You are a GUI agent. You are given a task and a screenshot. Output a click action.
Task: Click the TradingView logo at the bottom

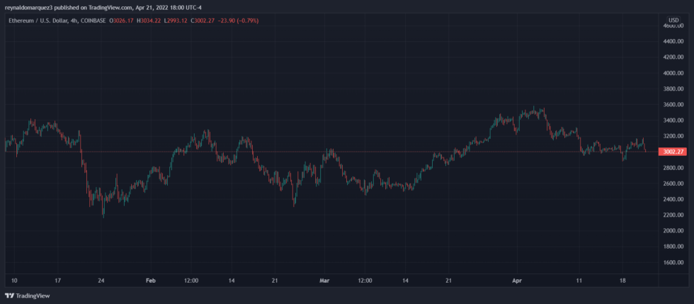[27, 295]
